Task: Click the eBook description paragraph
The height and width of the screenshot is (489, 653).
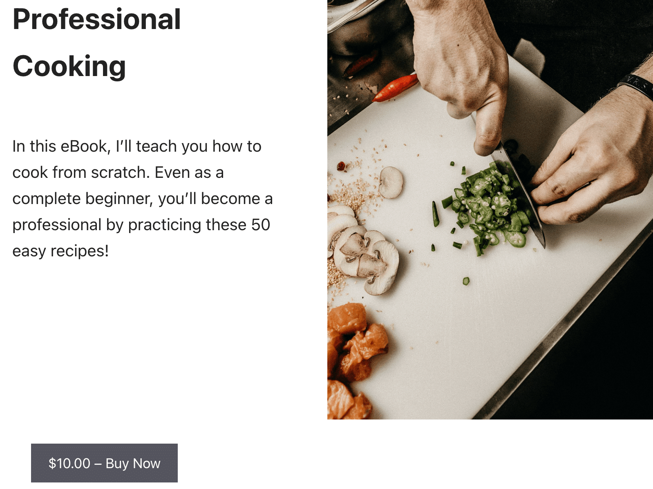Action: pos(142,199)
